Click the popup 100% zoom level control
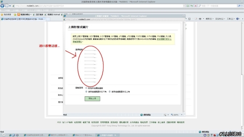 [x=175, y=115]
